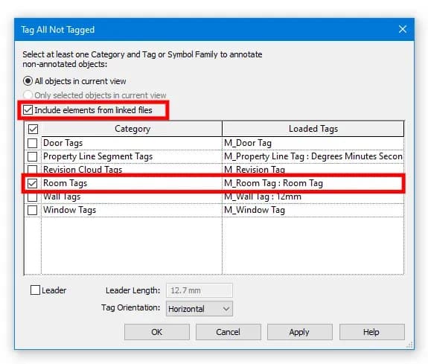Close the Tag All Not Tagged dialog

click(403, 29)
